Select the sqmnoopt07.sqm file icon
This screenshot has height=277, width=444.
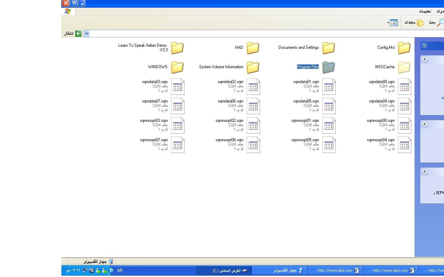[x=177, y=145]
